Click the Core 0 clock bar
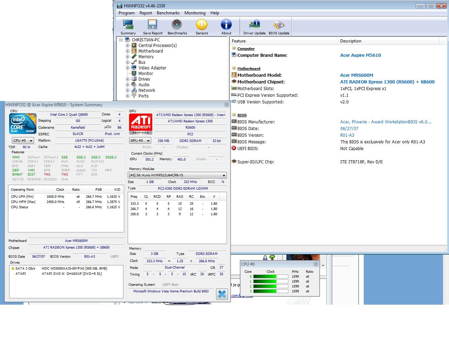This screenshot has height=359, width=449. coord(270,277)
